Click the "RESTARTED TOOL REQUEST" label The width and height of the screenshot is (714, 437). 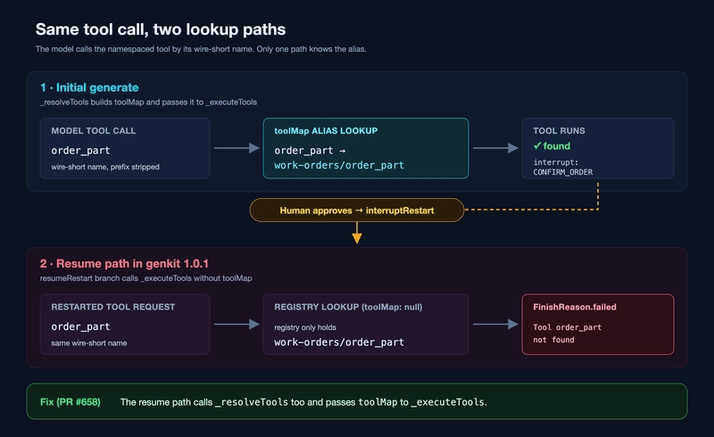pos(113,307)
